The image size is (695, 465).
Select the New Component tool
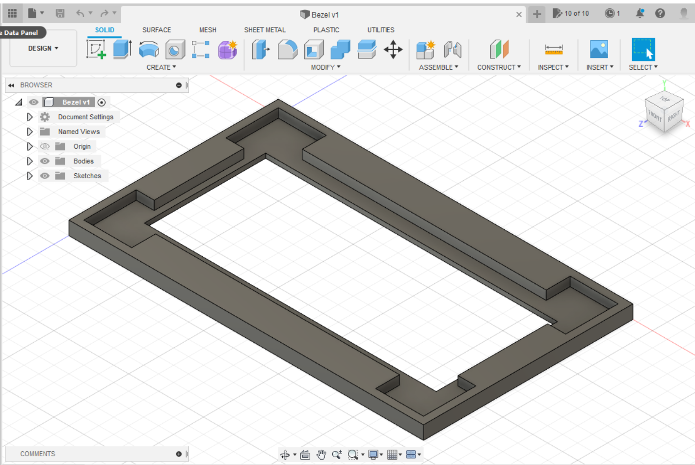426,50
